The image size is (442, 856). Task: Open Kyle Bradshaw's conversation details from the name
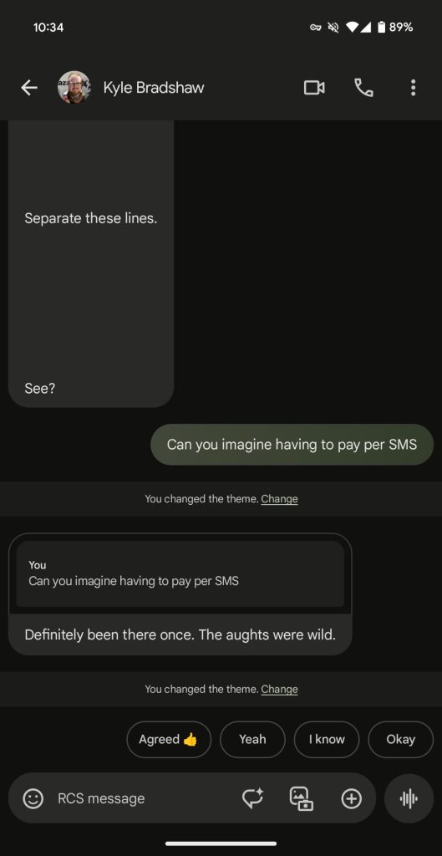[x=154, y=87]
